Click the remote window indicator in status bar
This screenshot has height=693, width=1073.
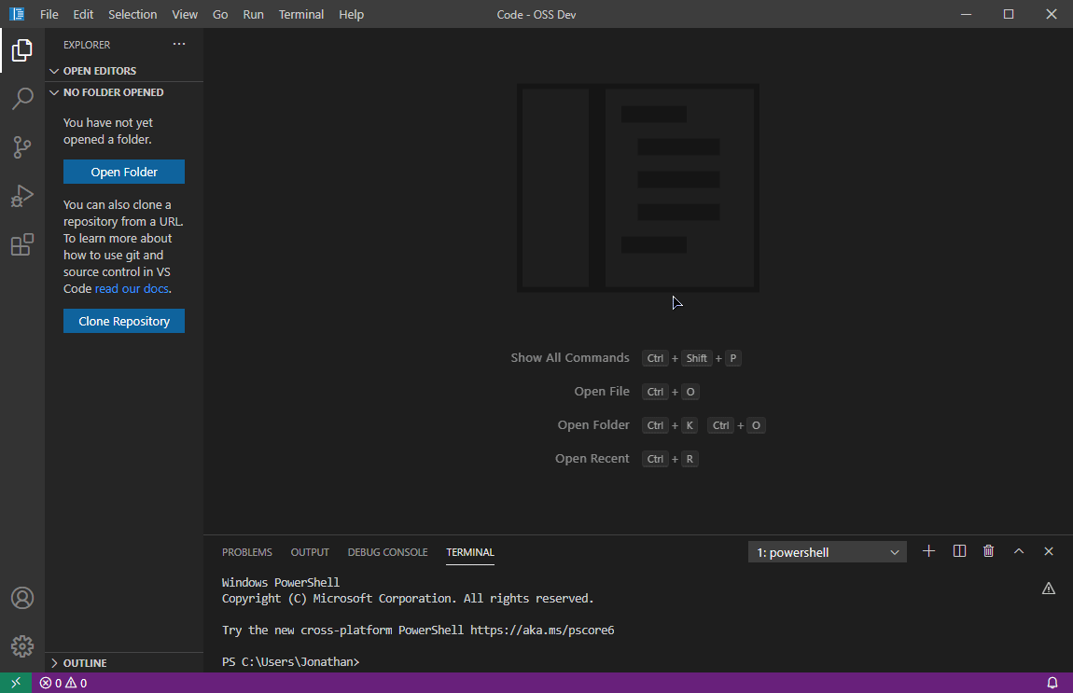[16, 683]
